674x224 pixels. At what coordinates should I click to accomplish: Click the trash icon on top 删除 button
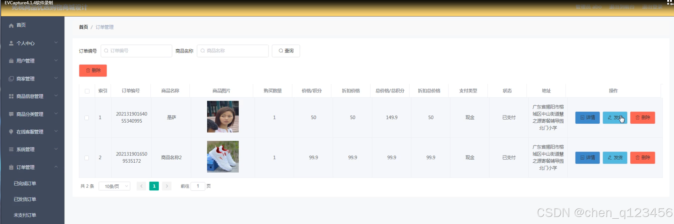88,71
